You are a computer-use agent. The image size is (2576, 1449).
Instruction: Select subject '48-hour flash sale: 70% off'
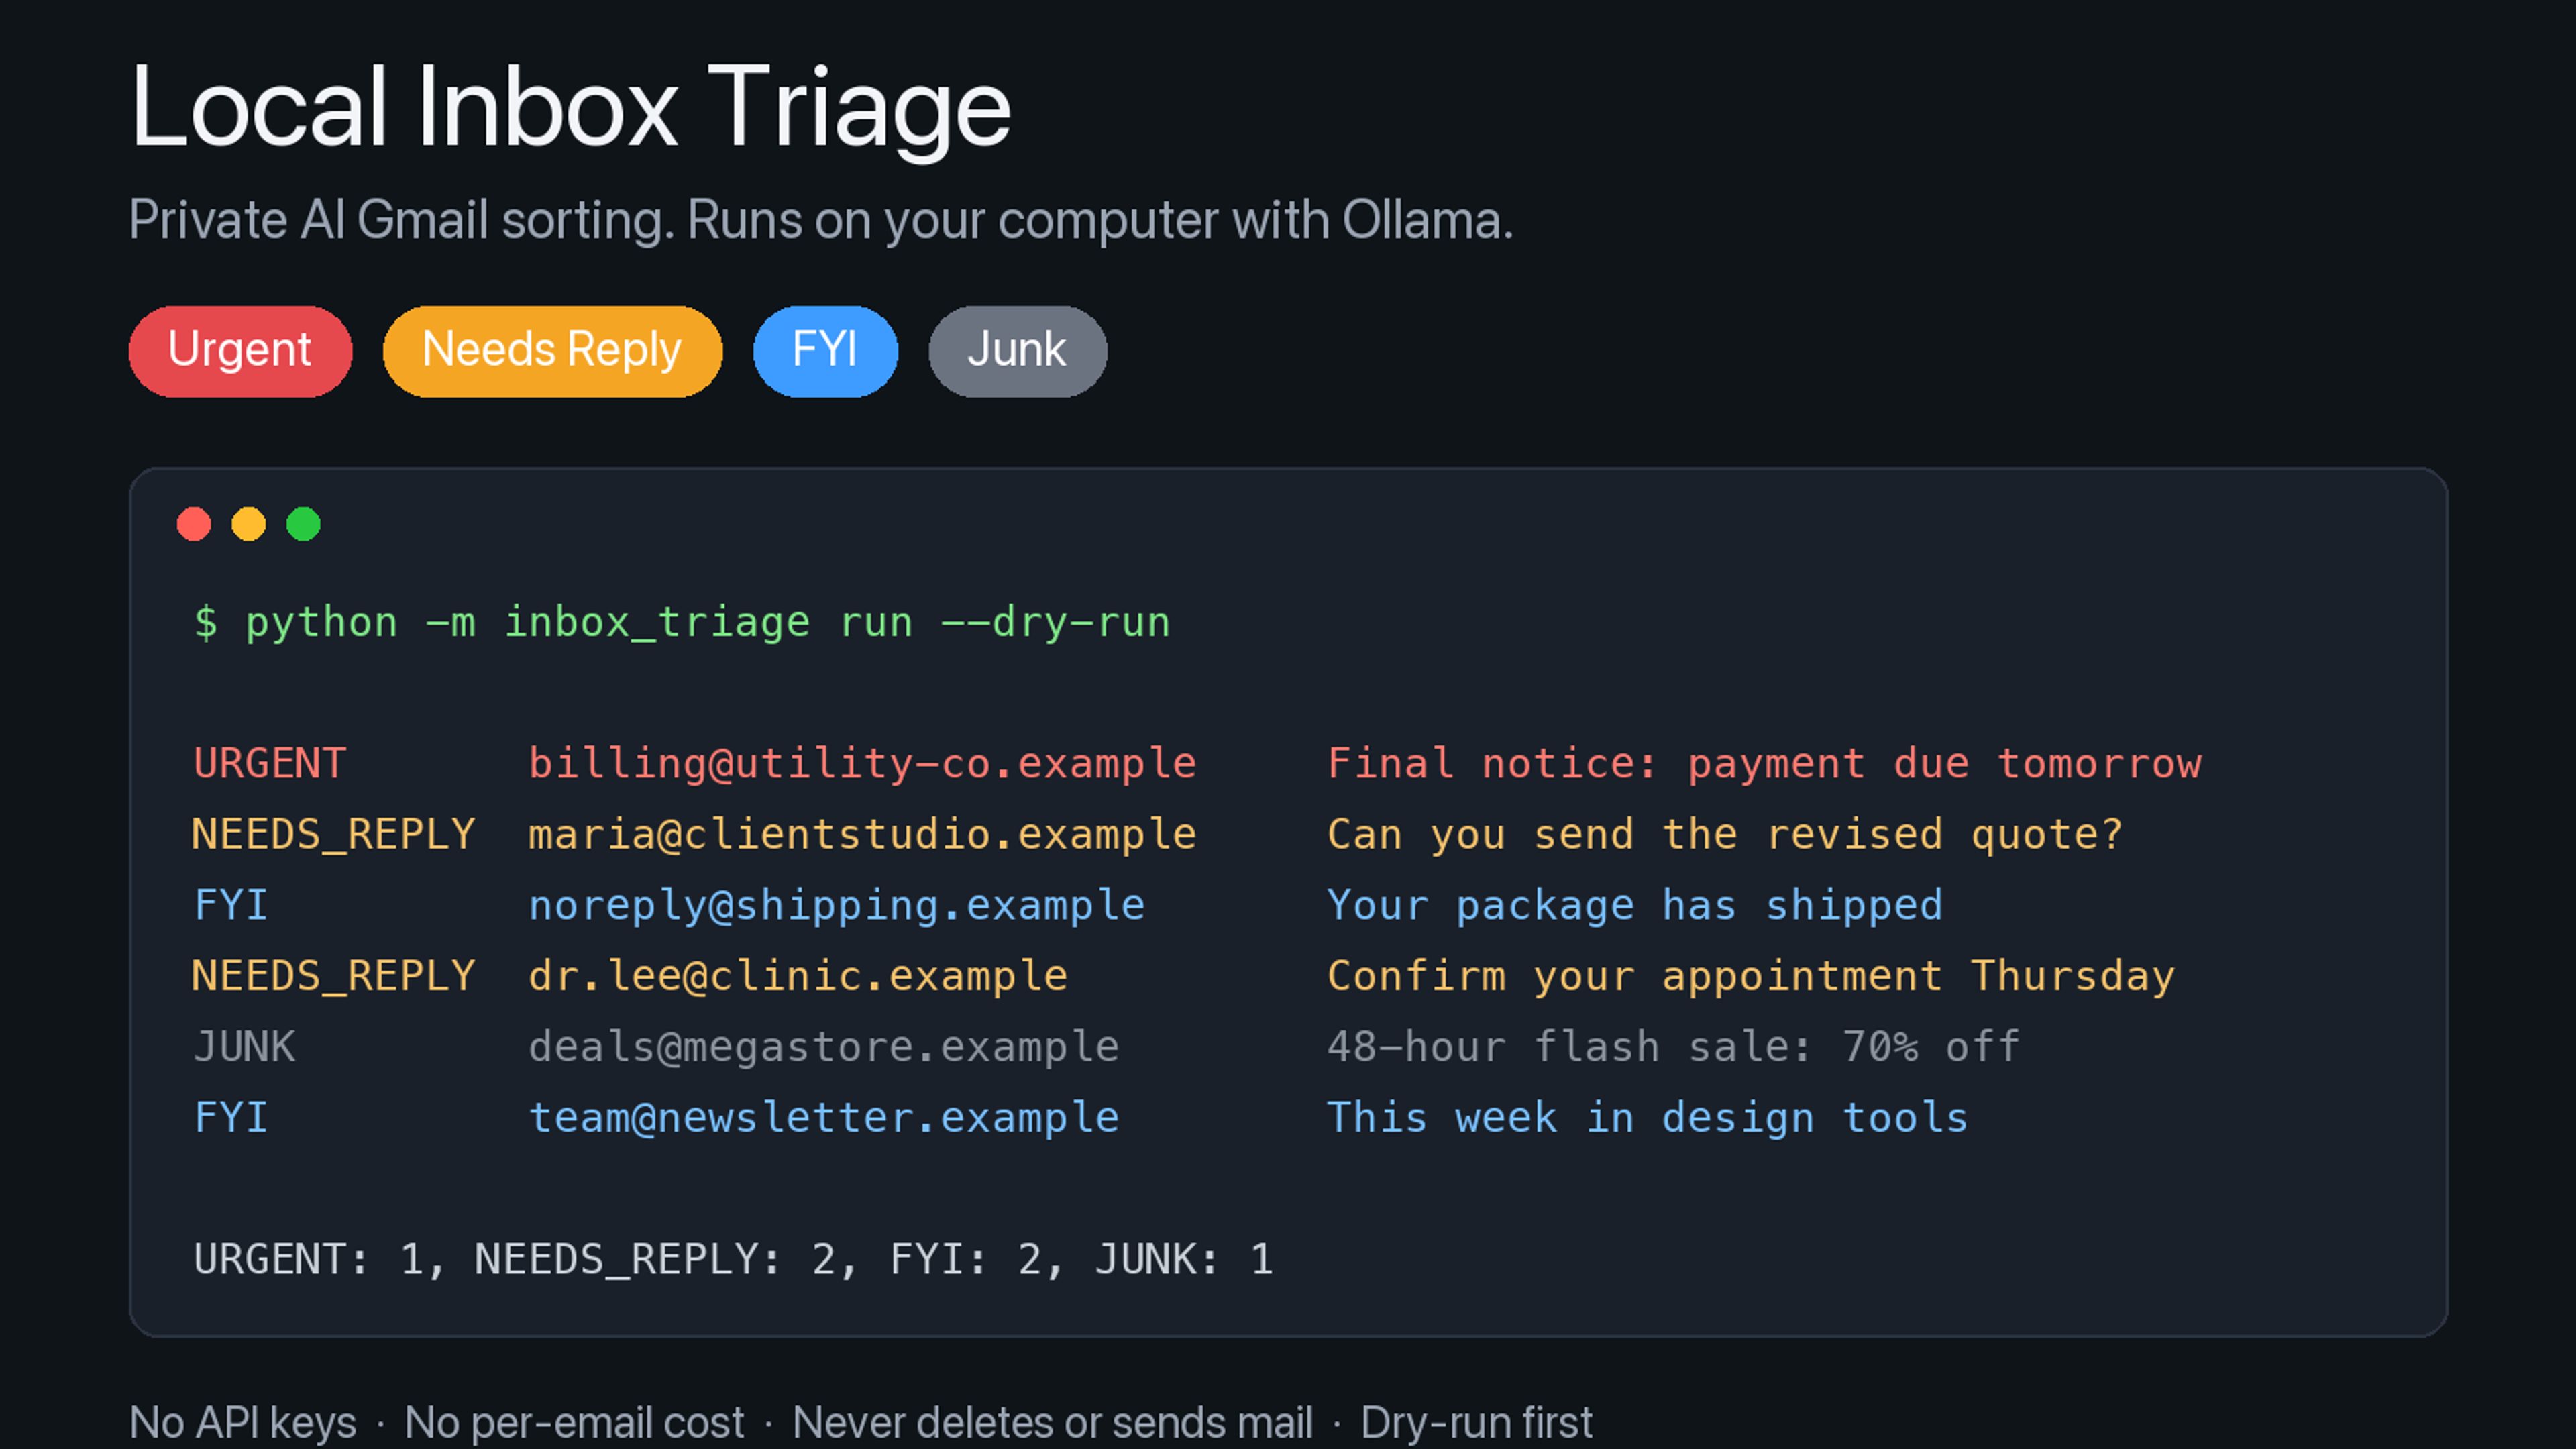(1674, 1047)
